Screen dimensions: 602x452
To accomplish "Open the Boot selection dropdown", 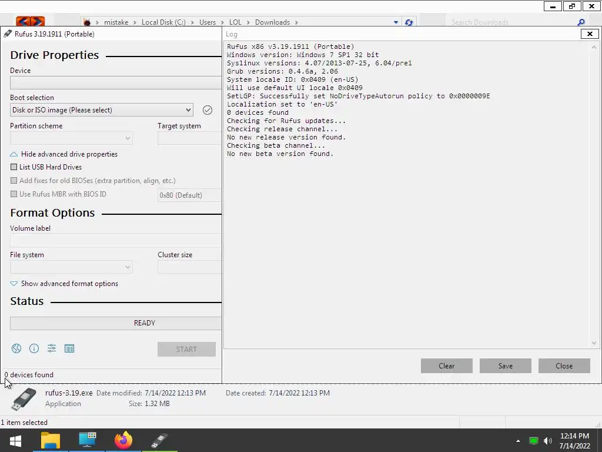I will click(101, 110).
